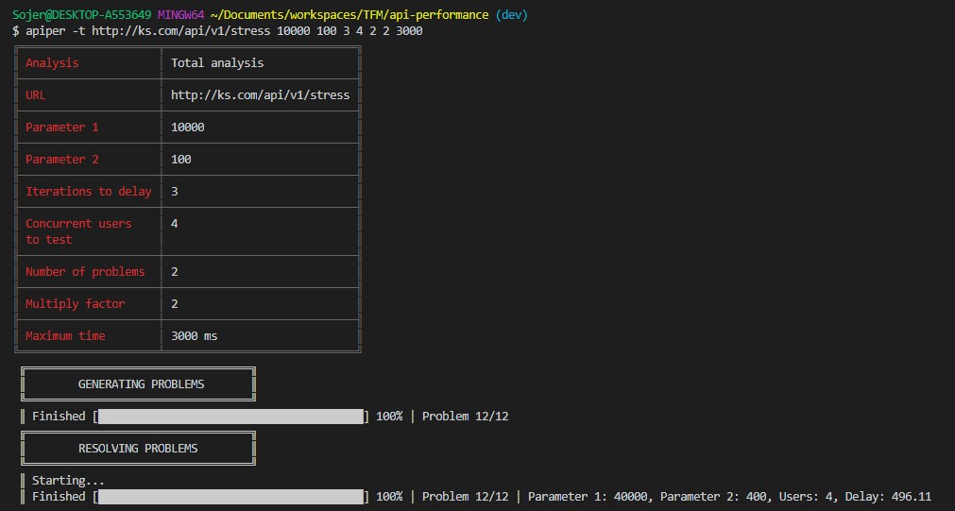Click the '10000' value in the table
The height and width of the screenshot is (511, 955).
188,128
